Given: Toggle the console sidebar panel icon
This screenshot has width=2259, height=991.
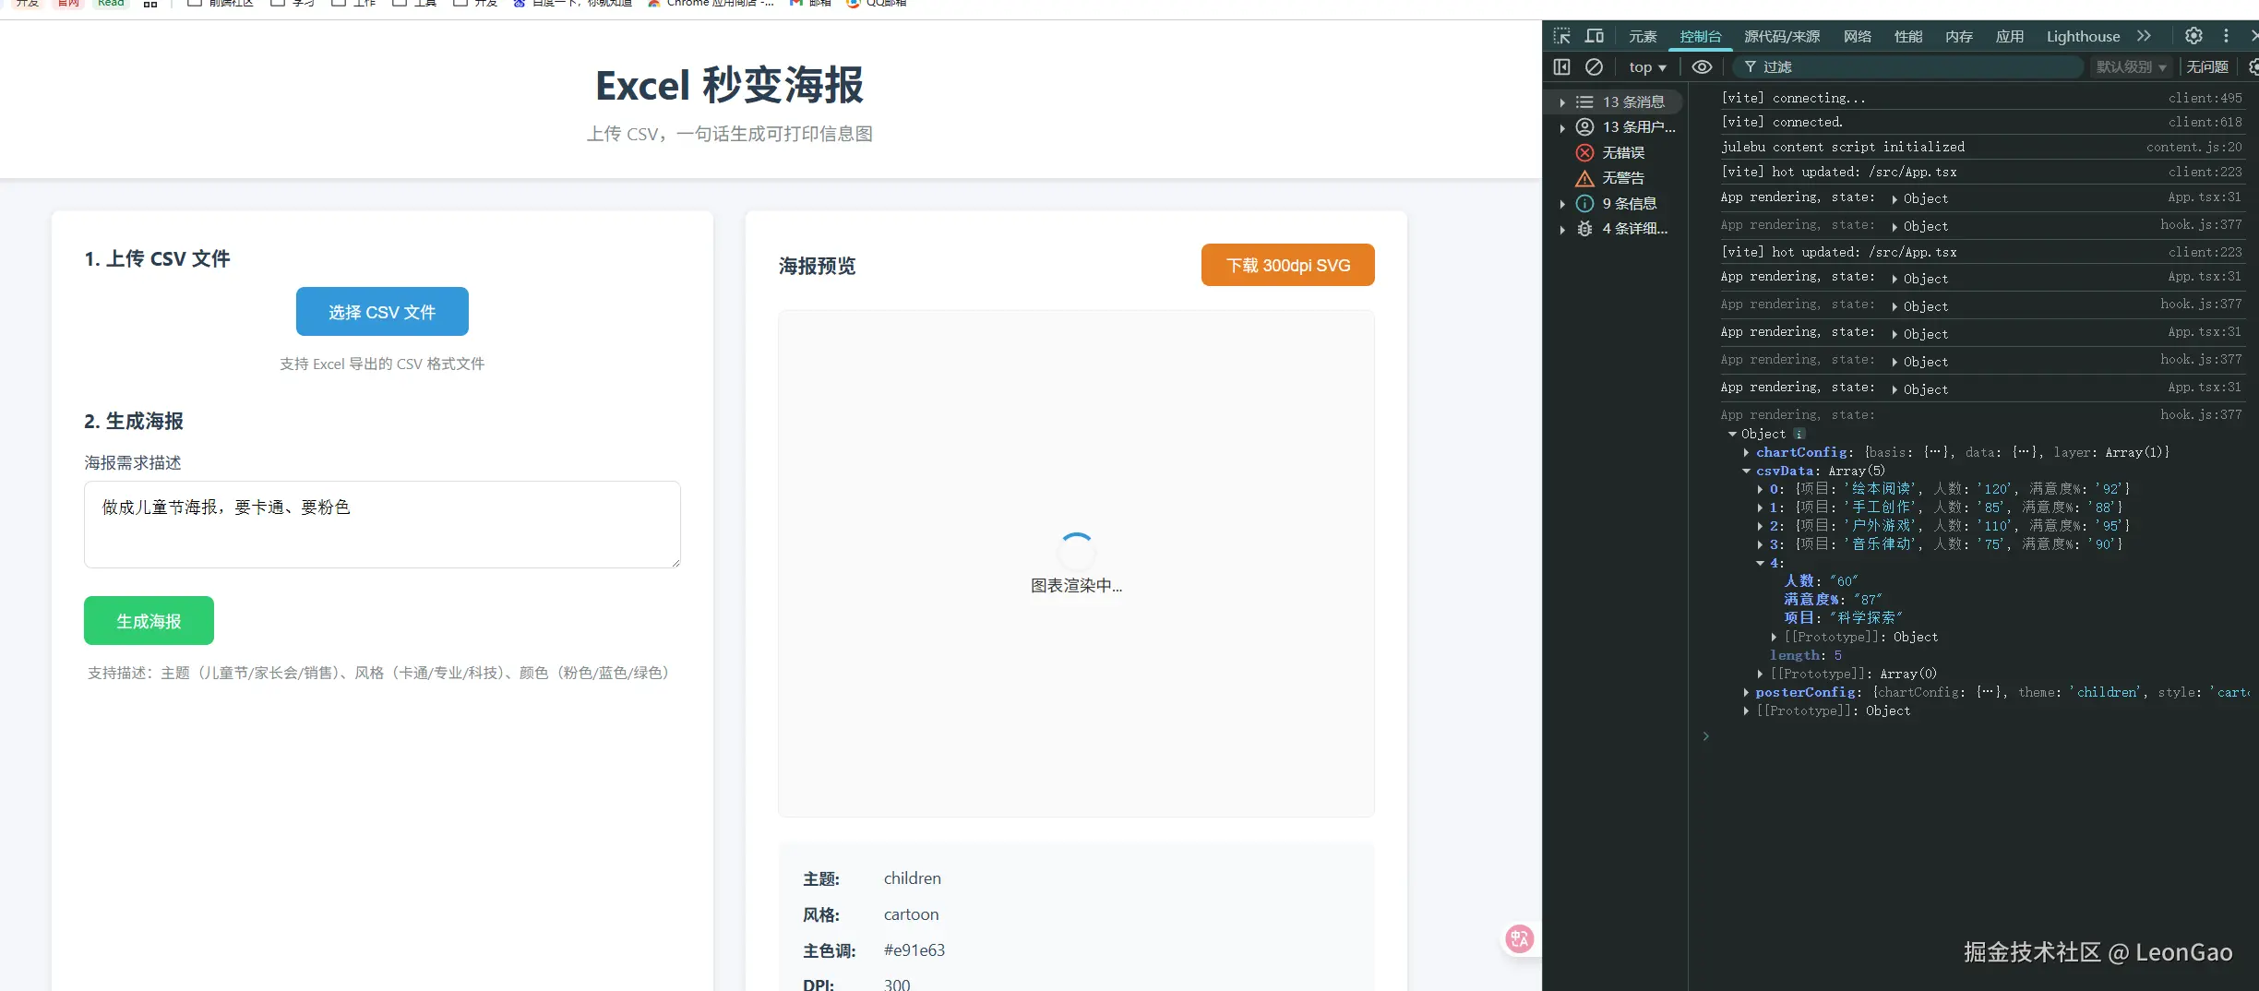Looking at the screenshot, I should coord(1561,66).
